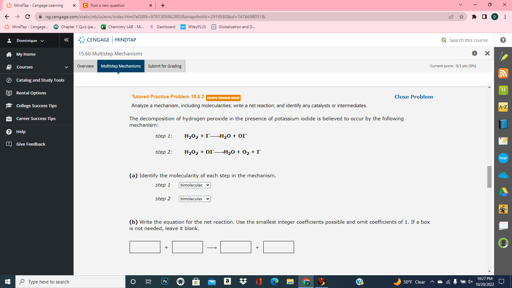This screenshot has width=512, height=288.
Task: Open the A-Z glossary tool
Action: pos(503,107)
